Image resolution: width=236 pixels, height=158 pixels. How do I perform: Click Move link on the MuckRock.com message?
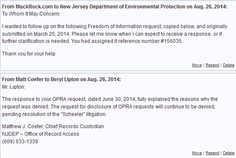[x=197, y=65]
